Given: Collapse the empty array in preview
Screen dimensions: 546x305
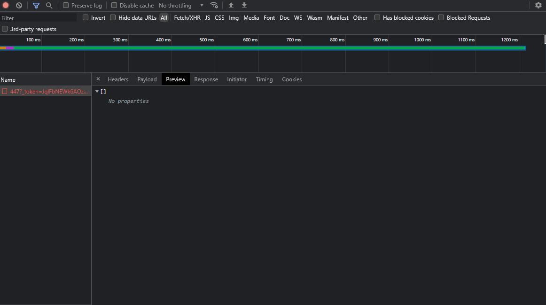Looking at the screenshot, I should [x=97, y=92].
